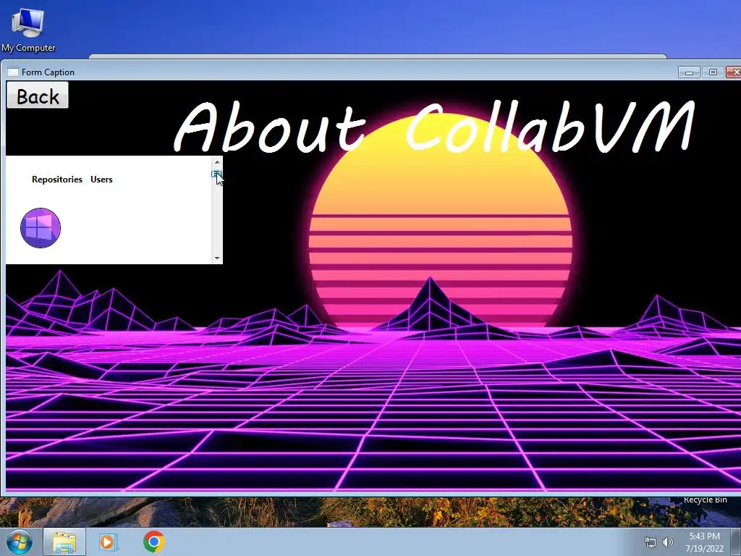Open the Repositories tab in embedded page
This screenshot has width=741, height=556.
click(x=57, y=180)
